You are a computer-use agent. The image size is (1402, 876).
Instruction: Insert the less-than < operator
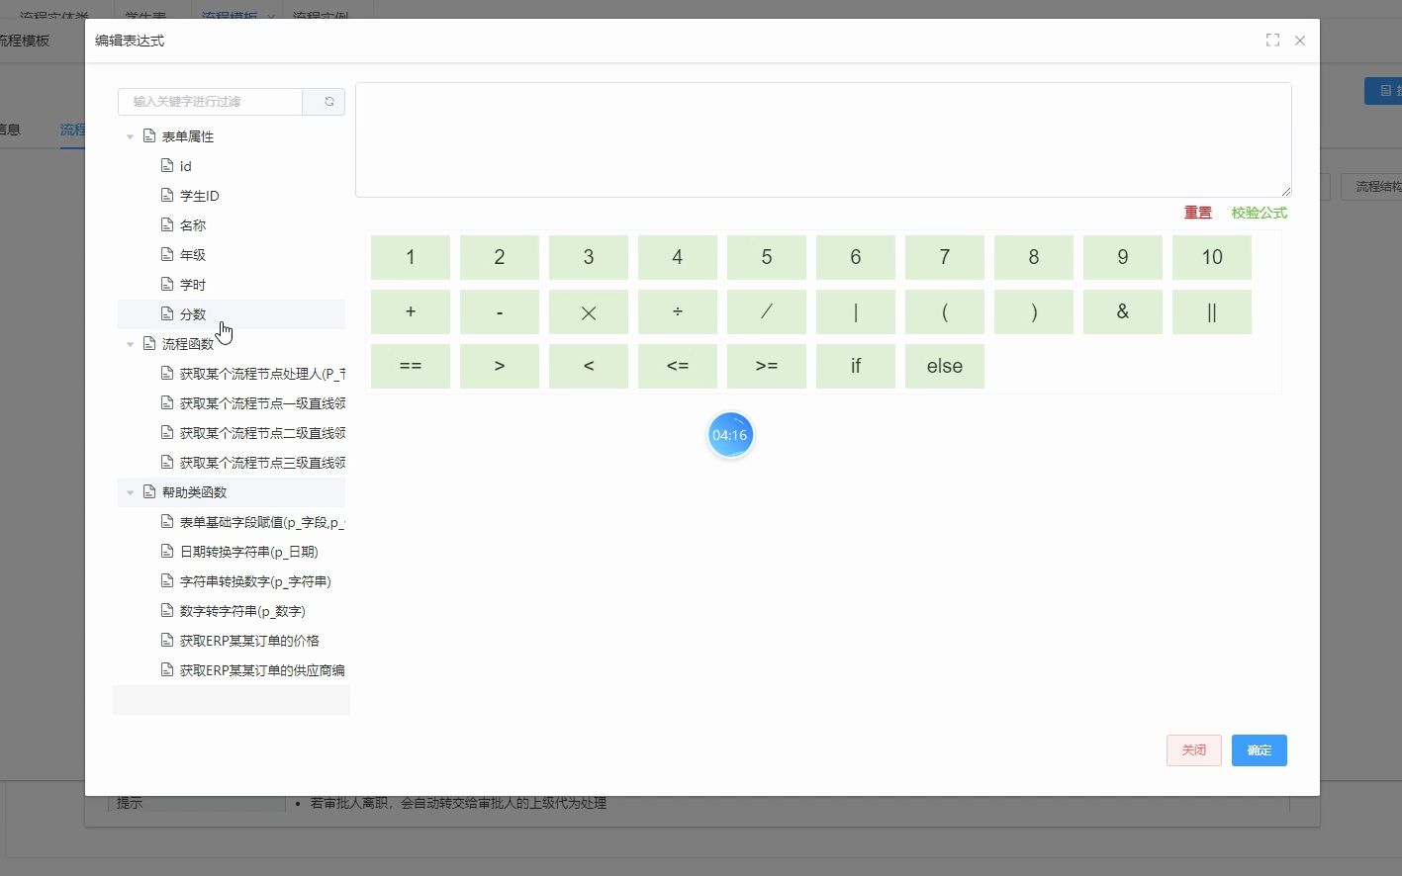click(x=589, y=366)
